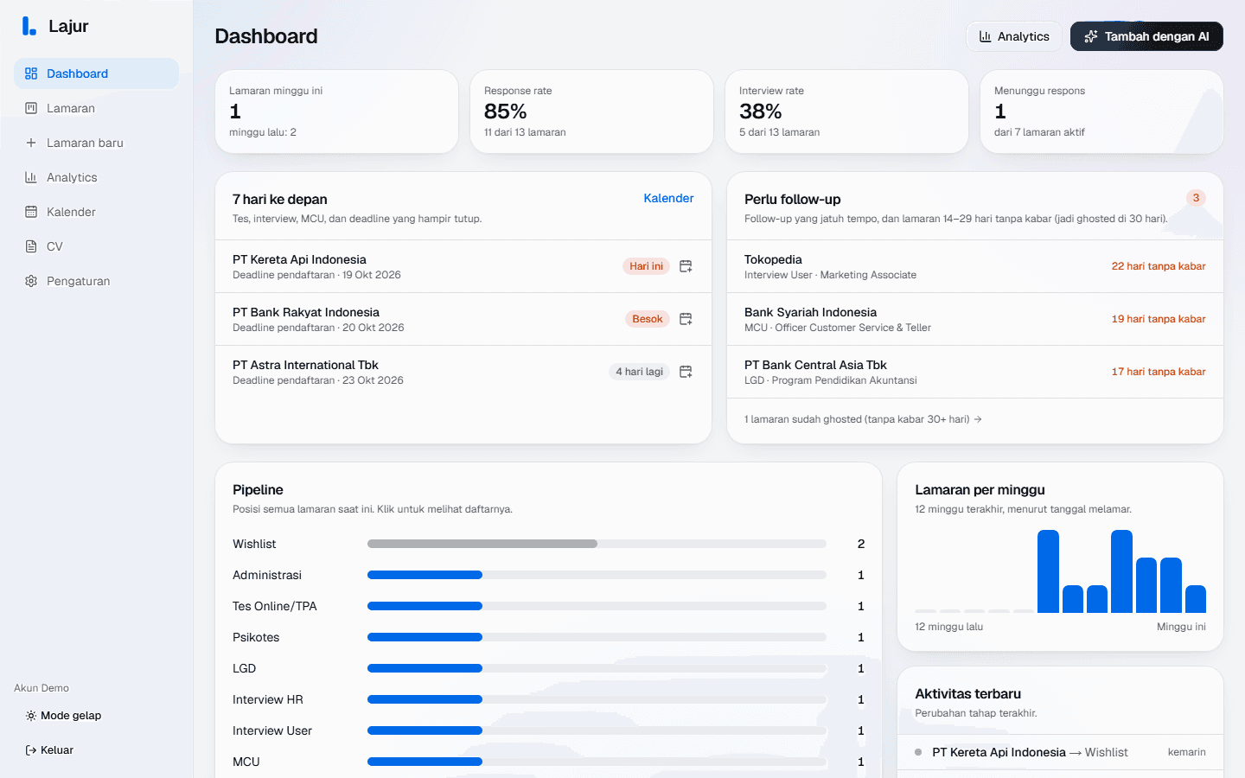Viewport: 1245px width, 778px height.
Task: Open the Interview rate 38% card
Action: [846, 112]
